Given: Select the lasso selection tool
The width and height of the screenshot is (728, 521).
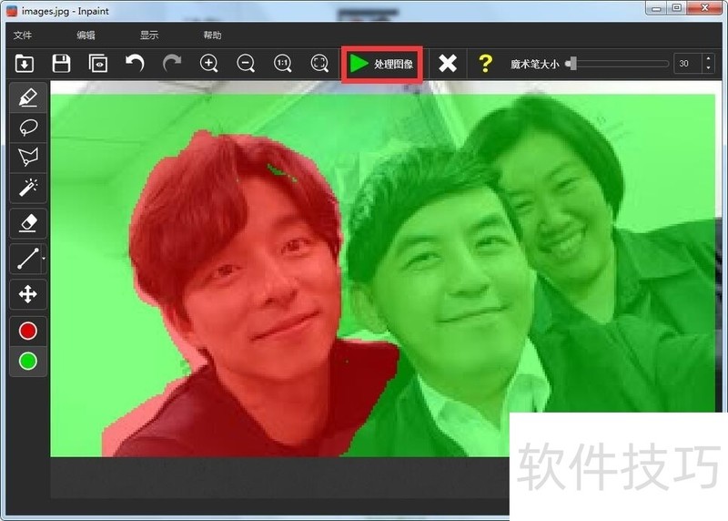Looking at the screenshot, I should click(28, 127).
